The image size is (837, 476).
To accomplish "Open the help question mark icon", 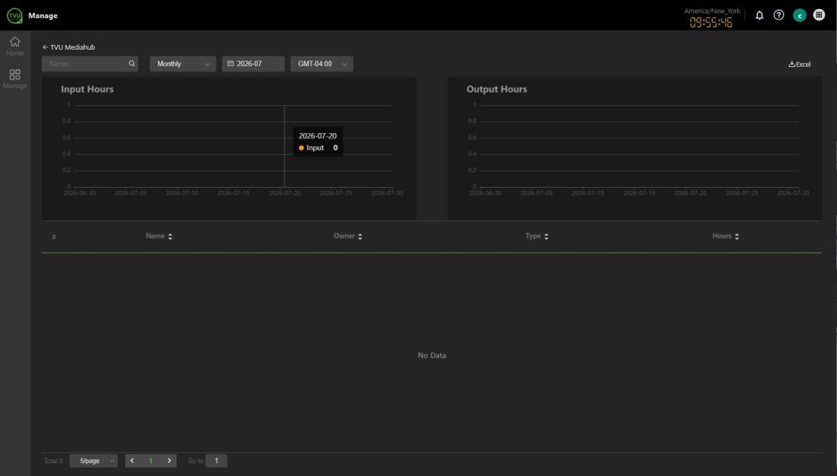I will pyautogui.click(x=779, y=16).
